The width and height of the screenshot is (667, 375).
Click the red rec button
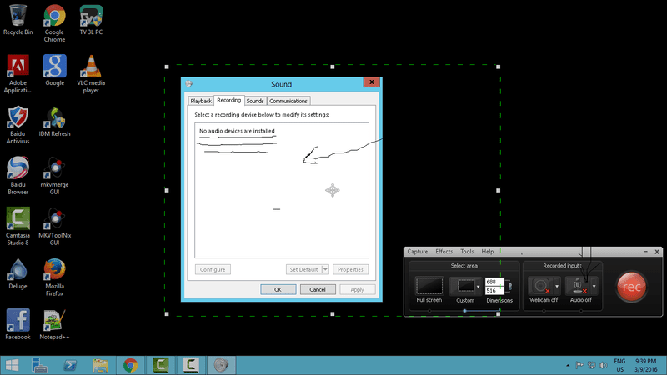633,286
